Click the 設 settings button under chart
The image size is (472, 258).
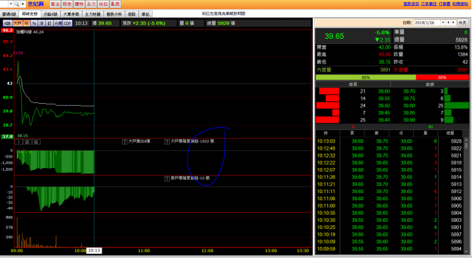pos(27,142)
